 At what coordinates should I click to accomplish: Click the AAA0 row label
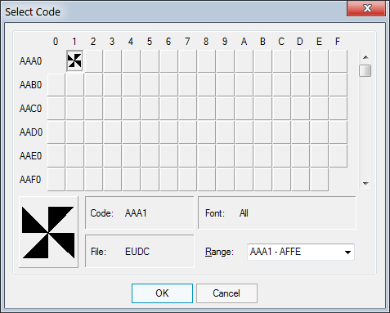(30, 61)
